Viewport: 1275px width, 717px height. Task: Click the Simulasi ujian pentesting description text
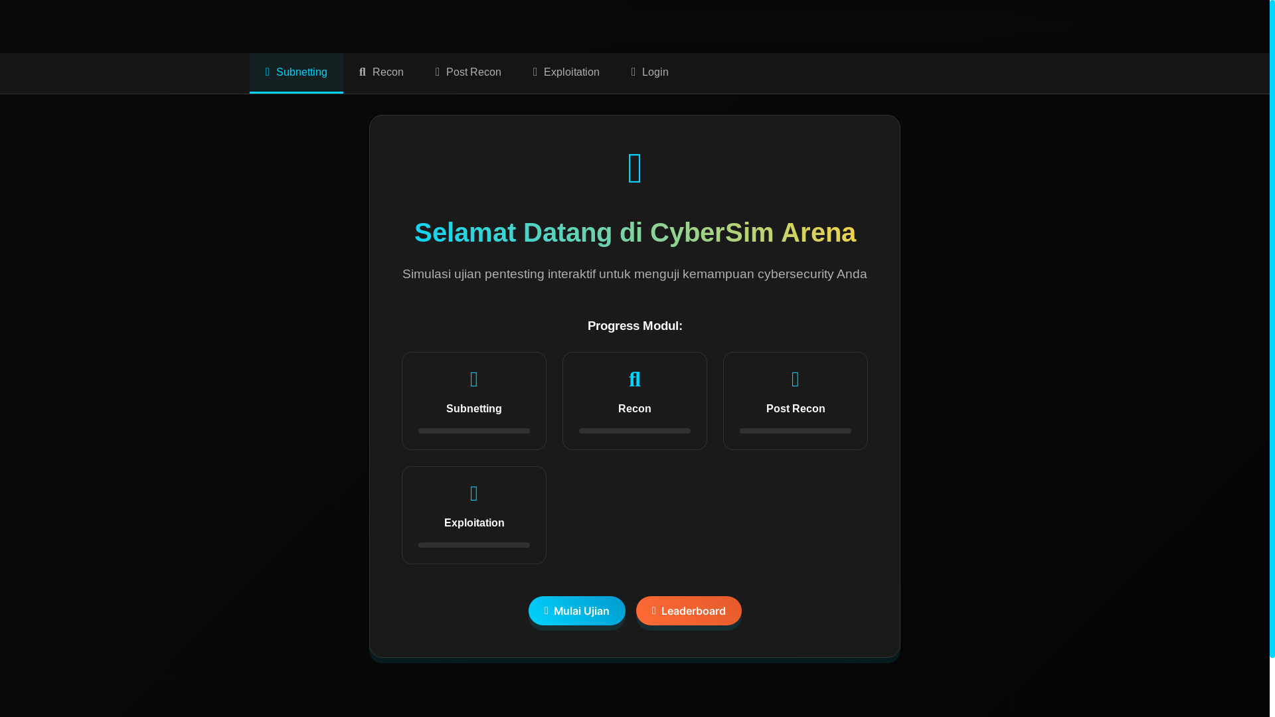click(x=635, y=274)
